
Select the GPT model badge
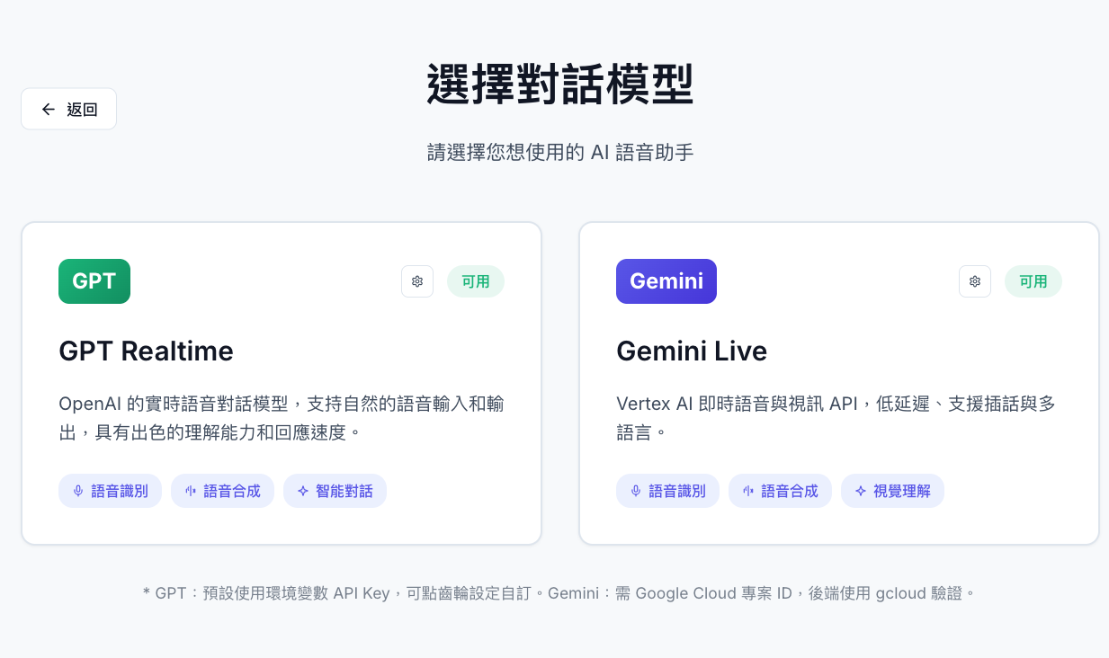94,281
